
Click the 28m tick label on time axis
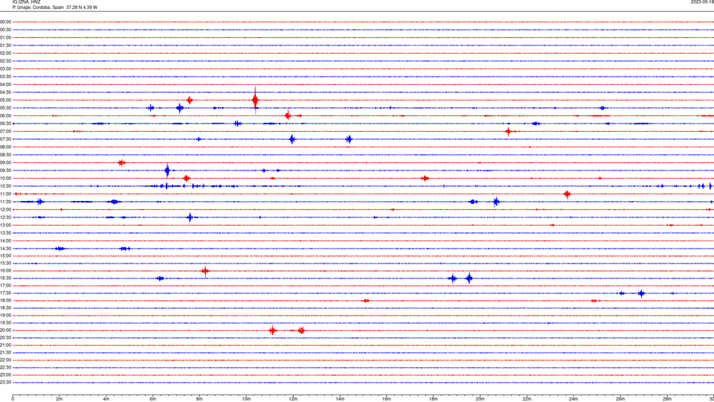667,399
